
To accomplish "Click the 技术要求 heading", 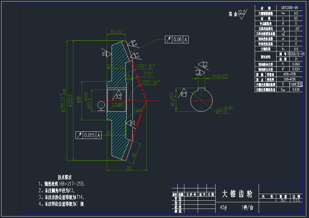I will (x=65, y=177).
